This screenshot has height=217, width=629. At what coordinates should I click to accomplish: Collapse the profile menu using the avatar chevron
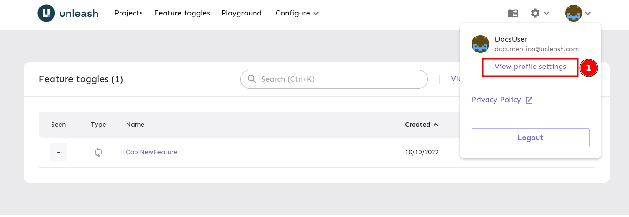(x=588, y=13)
